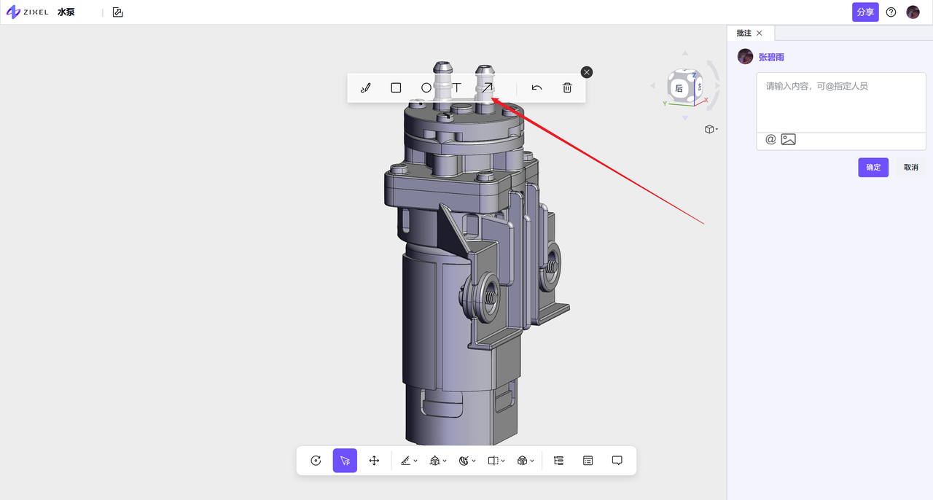Image resolution: width=933 pixels, height=500 pixels.
Task: Activate the select pointer tool
Action: [345, 461]
